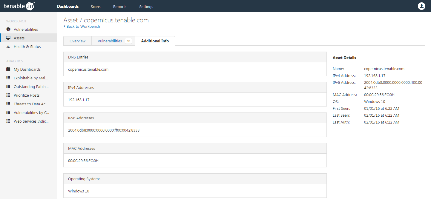
Task: Open Health & Status in sidebar
Action: [27, 47]
